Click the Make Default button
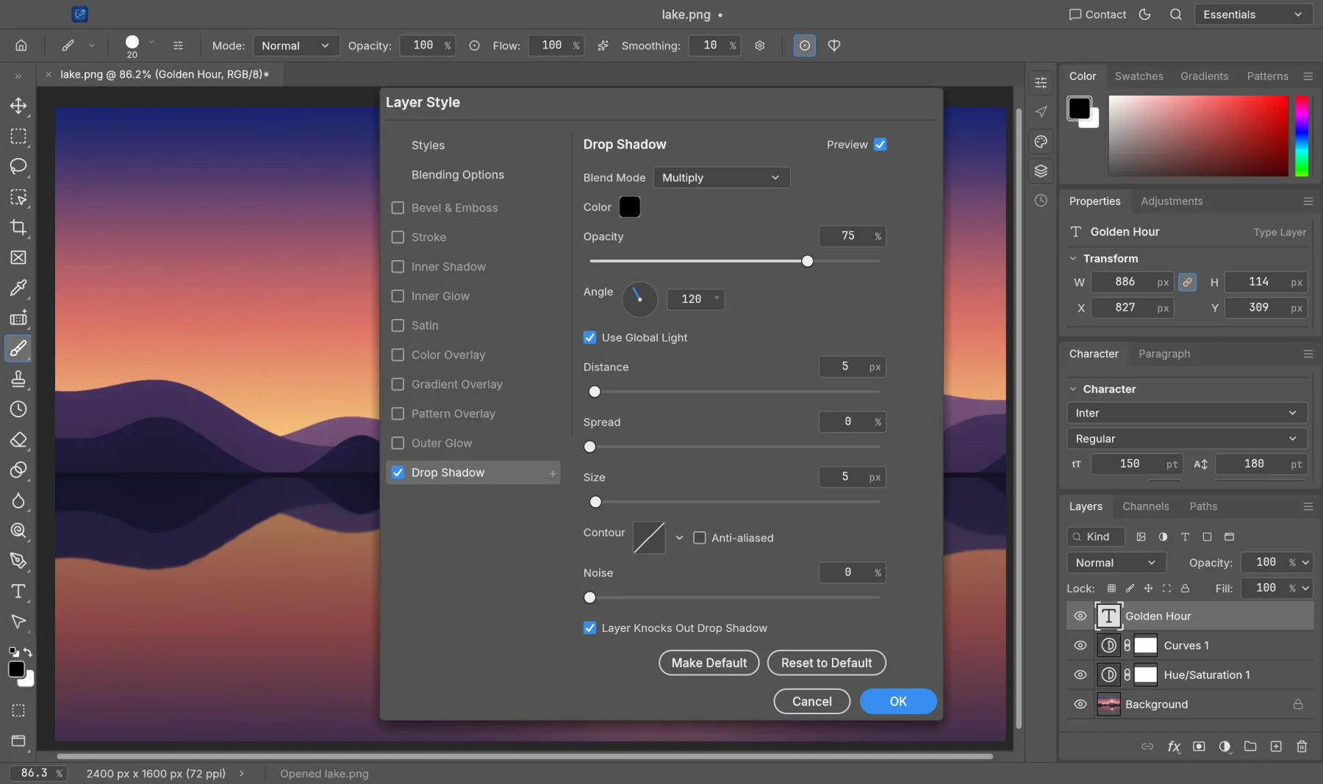Screen dimensions: 1323x784 point(709,663)
